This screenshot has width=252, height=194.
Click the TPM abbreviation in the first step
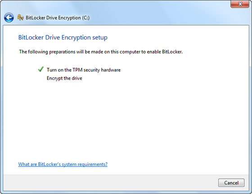77,70
